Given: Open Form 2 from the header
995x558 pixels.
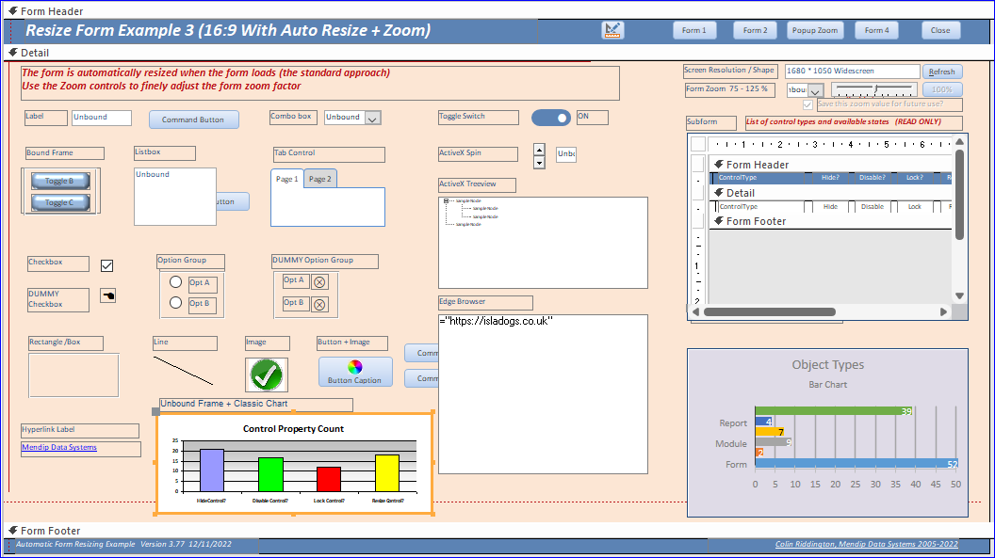Looking at the screenshot, I should tap(755, 30).
